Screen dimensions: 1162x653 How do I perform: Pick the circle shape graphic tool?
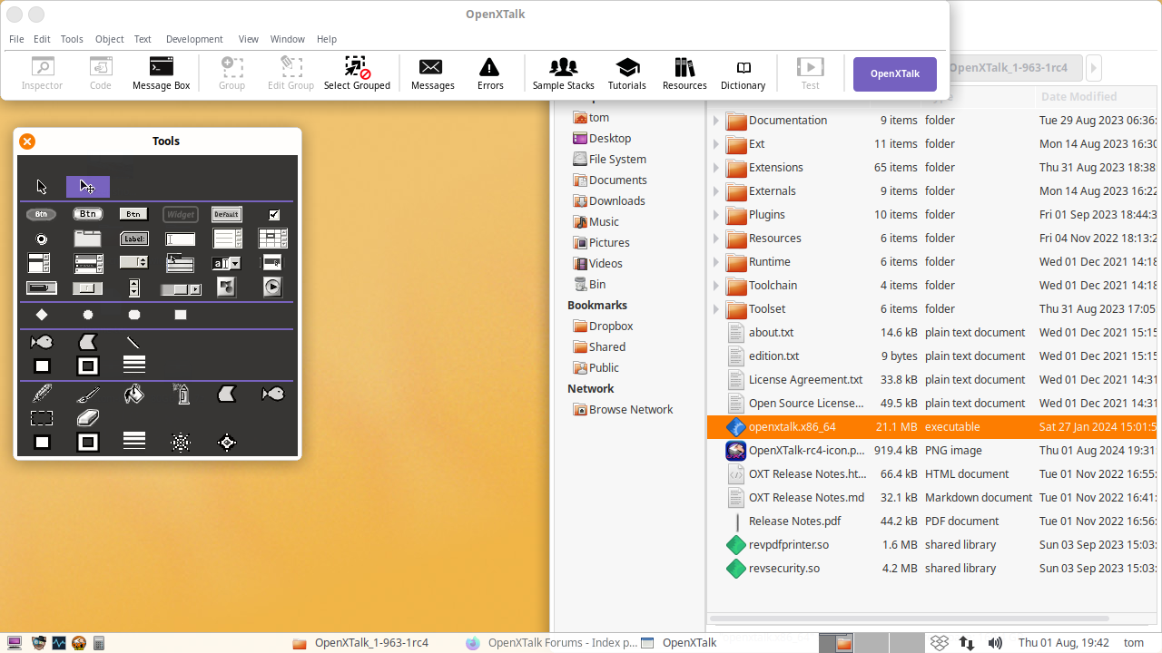[88, 315]
